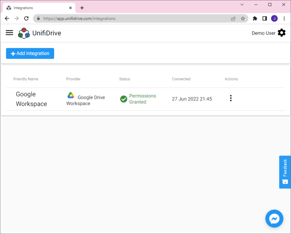
Task: Open the Chrome three-dot menu
Action: point(284,18)
